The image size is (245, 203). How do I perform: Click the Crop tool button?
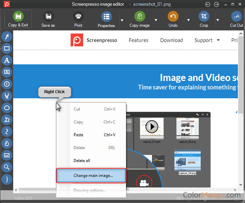204,19
